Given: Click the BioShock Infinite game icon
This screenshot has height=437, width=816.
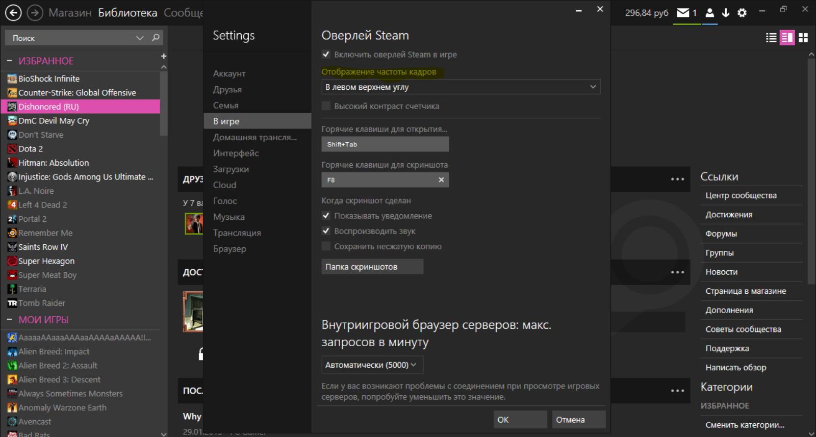Looking at the screenshot, I should click(12, 79).
